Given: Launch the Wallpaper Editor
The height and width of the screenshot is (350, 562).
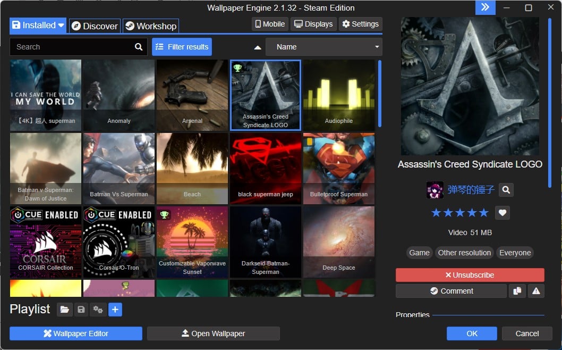Looking at the screenshot, I should pos(76,334).
